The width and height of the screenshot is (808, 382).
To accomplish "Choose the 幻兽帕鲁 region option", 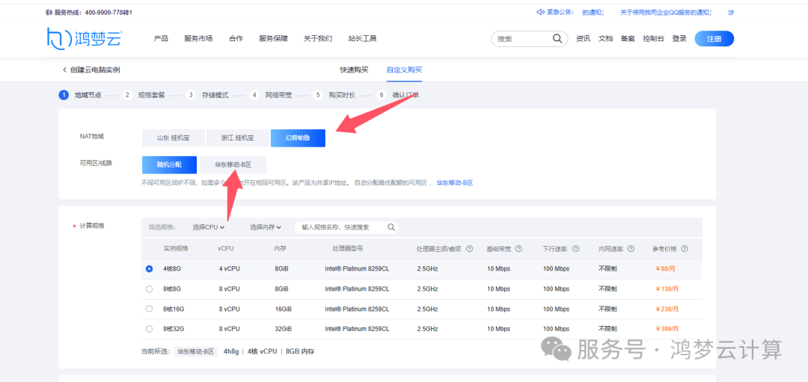I will coord(298,138).
